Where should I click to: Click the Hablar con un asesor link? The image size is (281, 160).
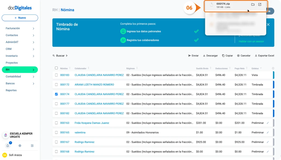pyautogui.click(x=251, y=41)
